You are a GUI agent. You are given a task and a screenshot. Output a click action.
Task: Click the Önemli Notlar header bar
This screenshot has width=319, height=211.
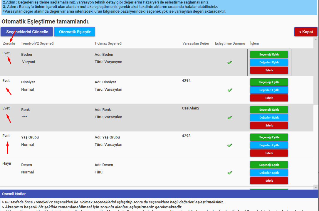[x=160, y=194]
